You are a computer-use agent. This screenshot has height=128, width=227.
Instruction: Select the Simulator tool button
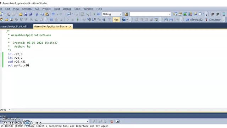pos(213,20)
